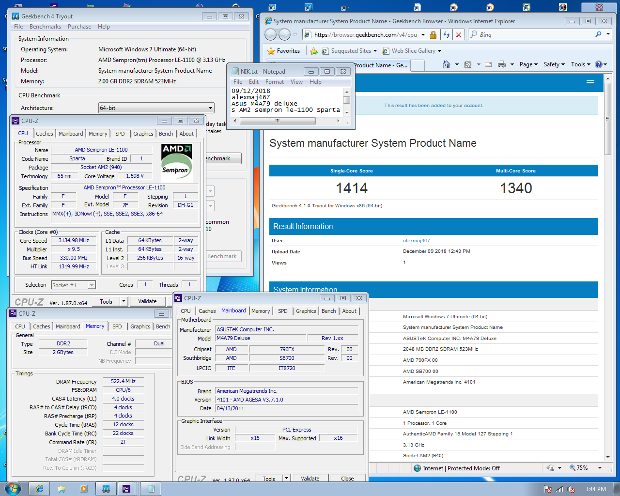Click the network signal tray icon
The height and width of the screenshot is (496, 620).
[x=559, y=489]
